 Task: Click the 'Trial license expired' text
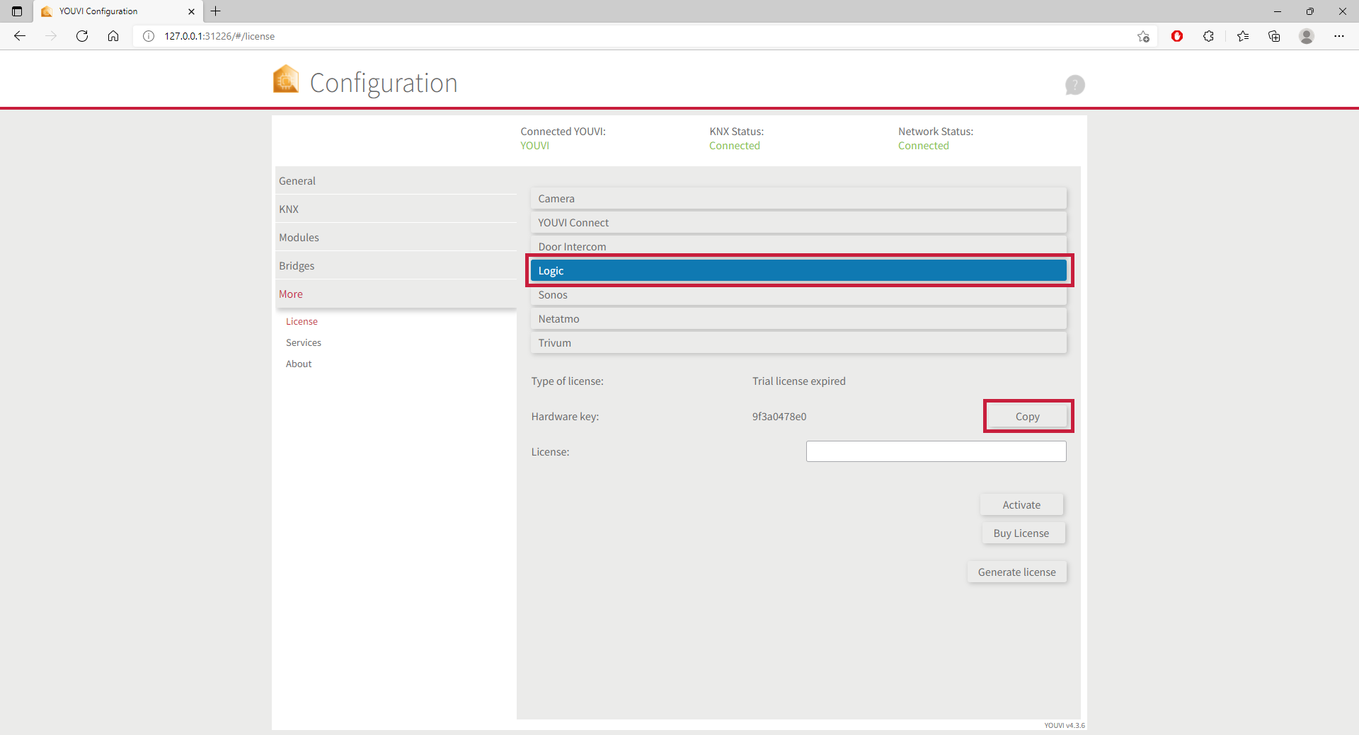click(x=799, y=381)
